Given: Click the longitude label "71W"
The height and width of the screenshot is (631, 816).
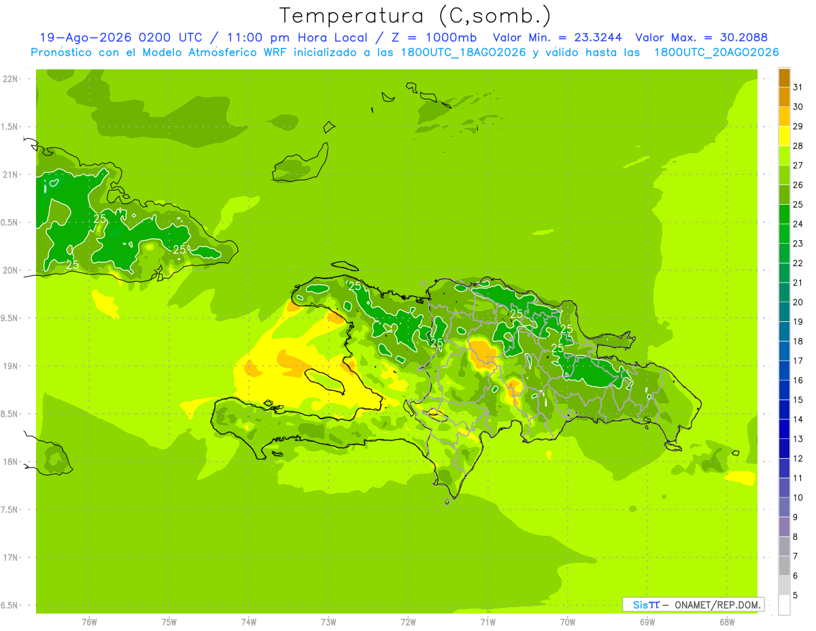Looking at the screenshot, I should [488, 621].
